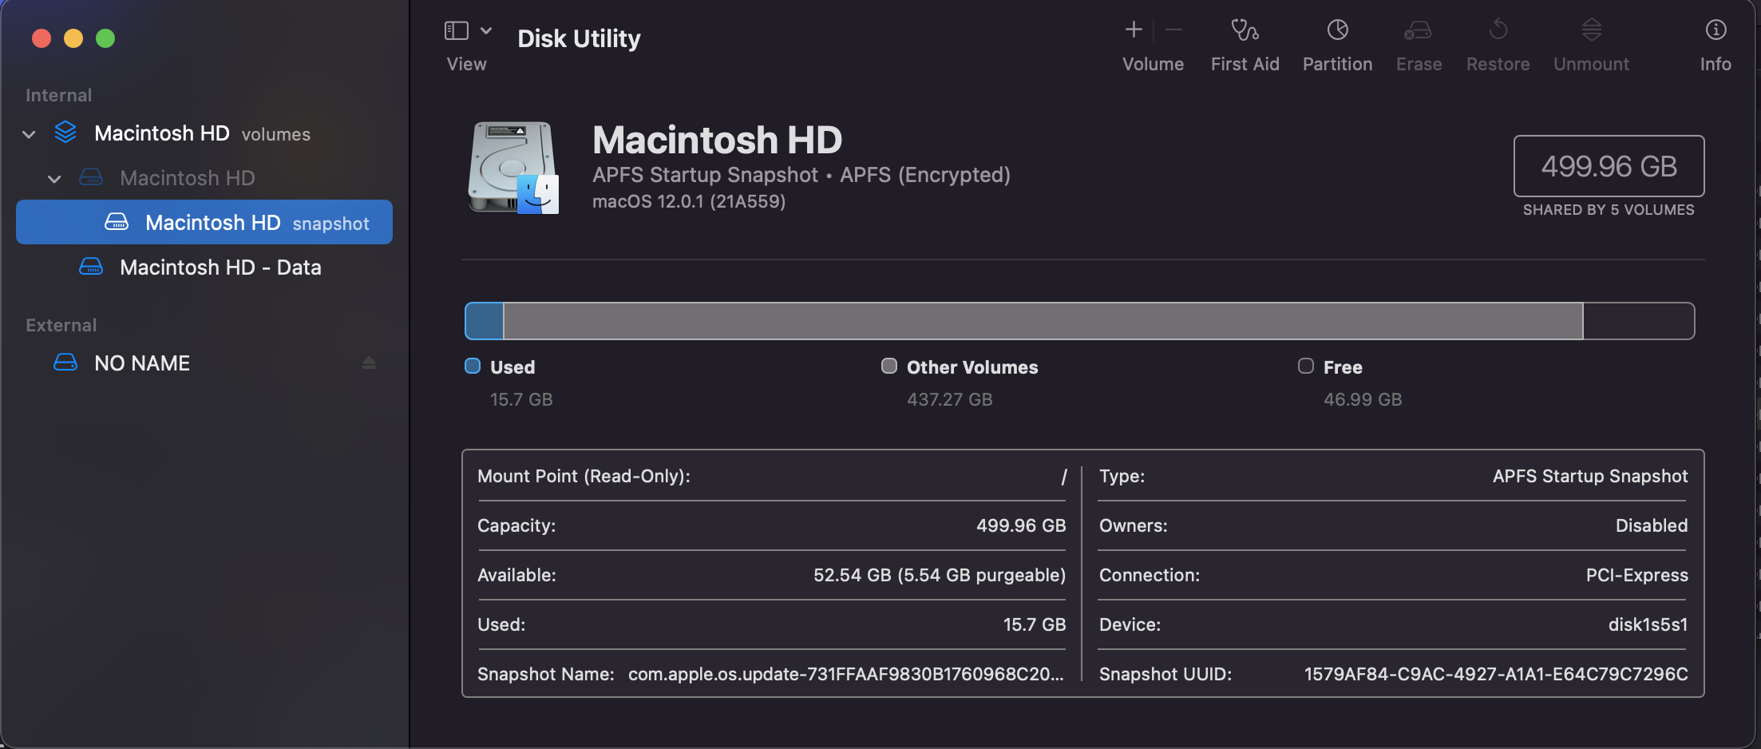This screenshot has height=749, width=1761.
Task: Select the dimmed Macintosh HD volume
Action: (188, 178)
